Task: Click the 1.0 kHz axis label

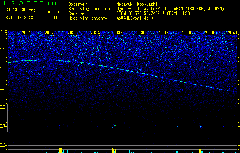Action: pos(3,69)
